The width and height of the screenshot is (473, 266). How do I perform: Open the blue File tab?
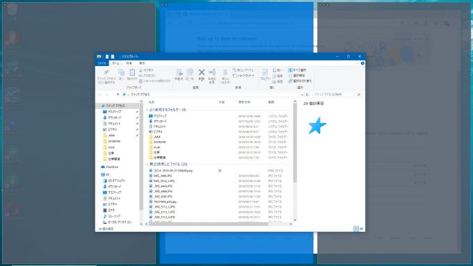[102, 63]
